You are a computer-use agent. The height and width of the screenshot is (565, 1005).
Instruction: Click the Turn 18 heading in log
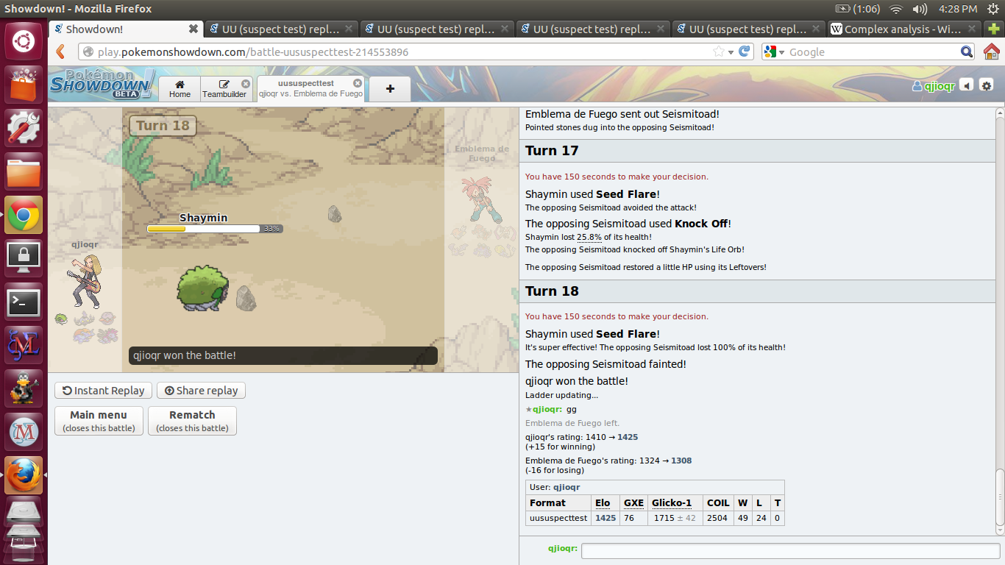pos(552,291)
